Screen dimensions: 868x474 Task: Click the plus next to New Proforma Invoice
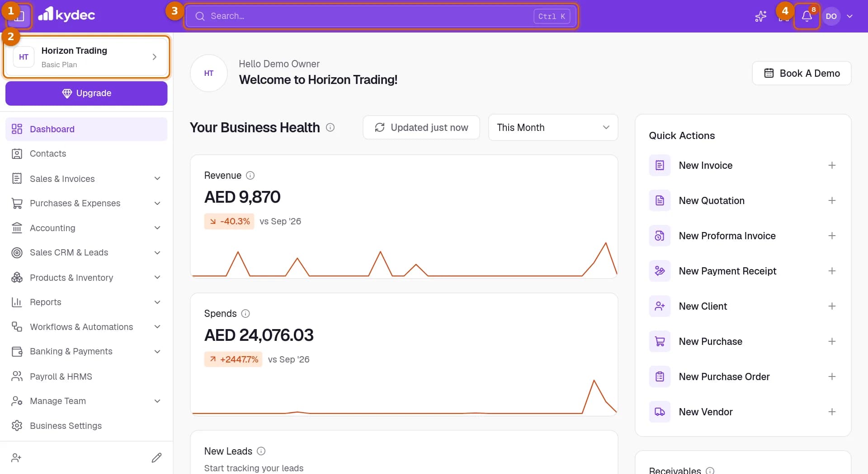pyautogui.click(x=832, y=236)
